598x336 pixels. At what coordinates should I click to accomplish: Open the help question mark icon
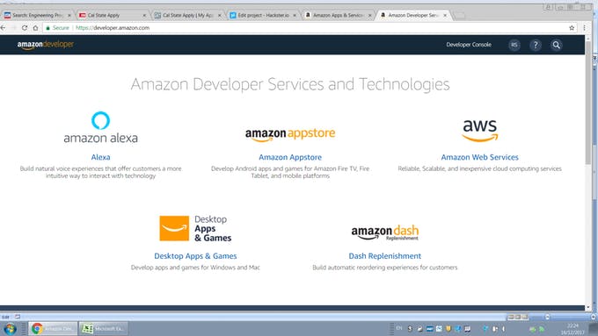536,45
